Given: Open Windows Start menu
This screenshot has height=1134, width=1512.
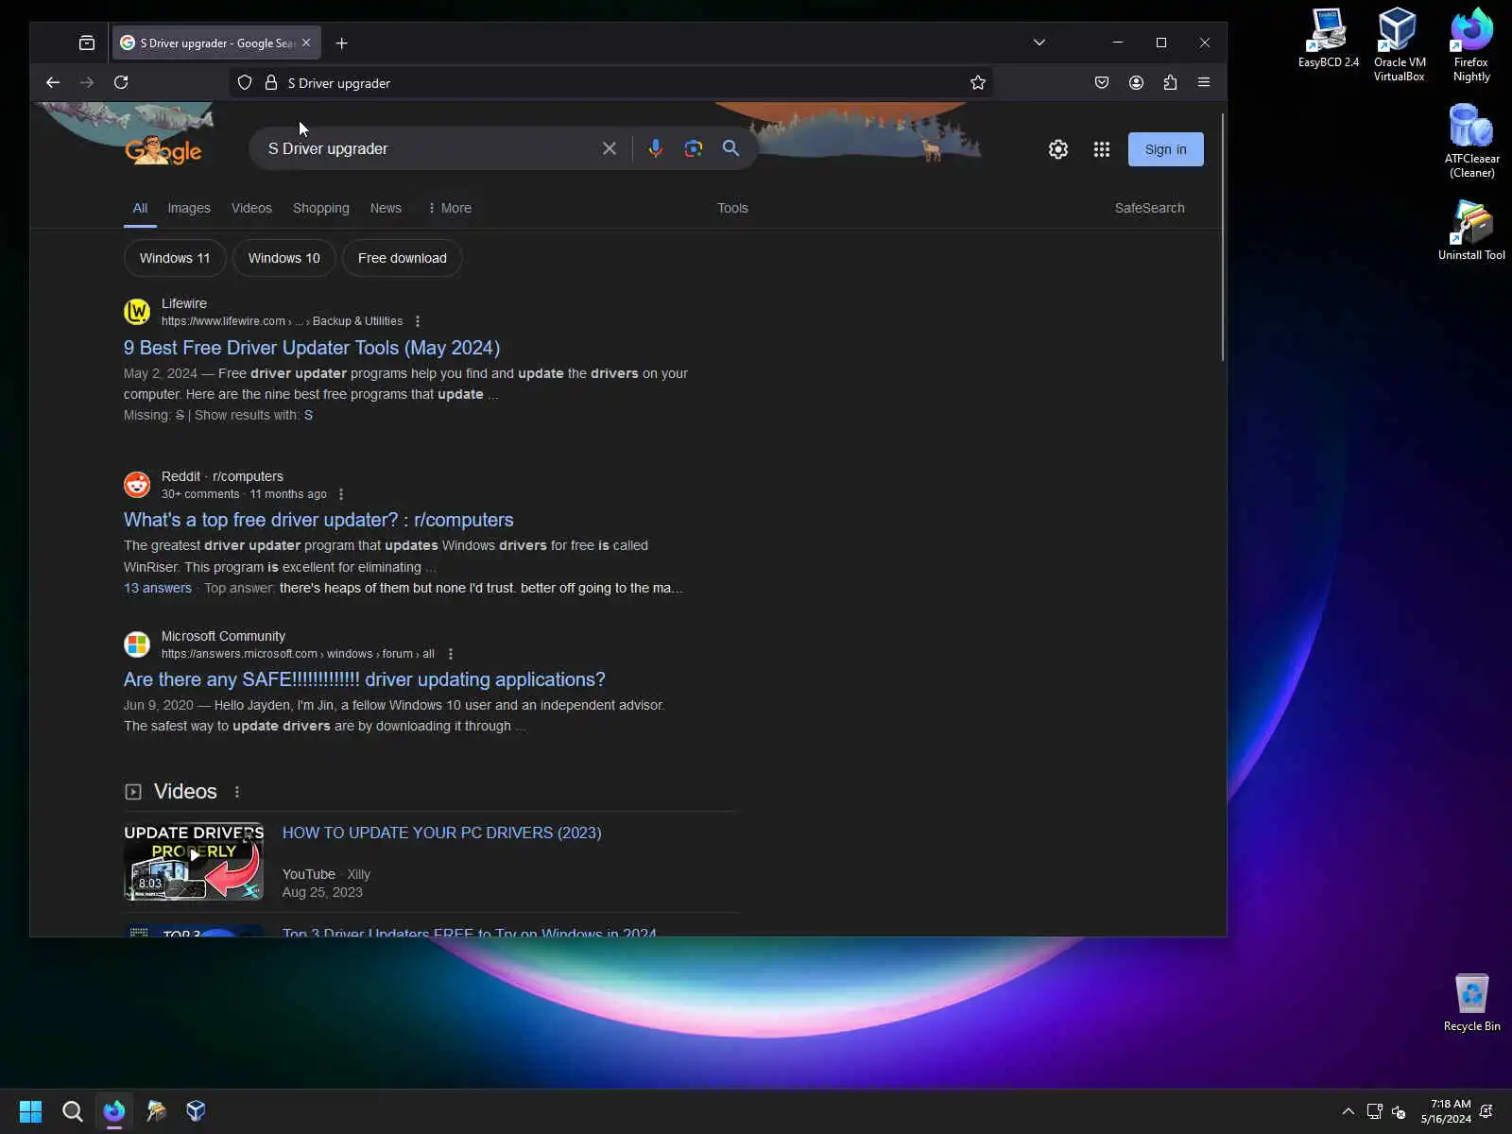Looking at the screenshot, I should tap(30, 1111).
